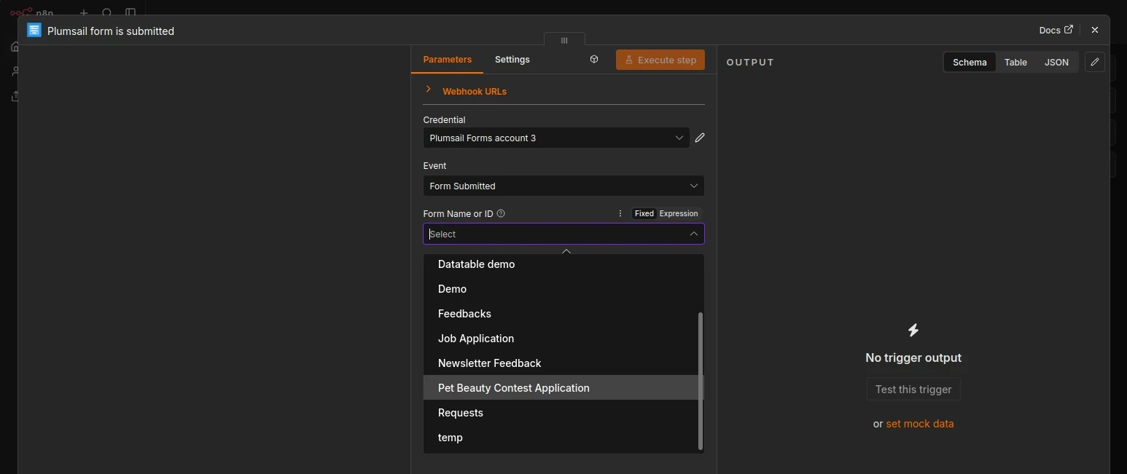Switch to the Settings tab
This screenshot has height=474, width=1127.
point(512,60)
